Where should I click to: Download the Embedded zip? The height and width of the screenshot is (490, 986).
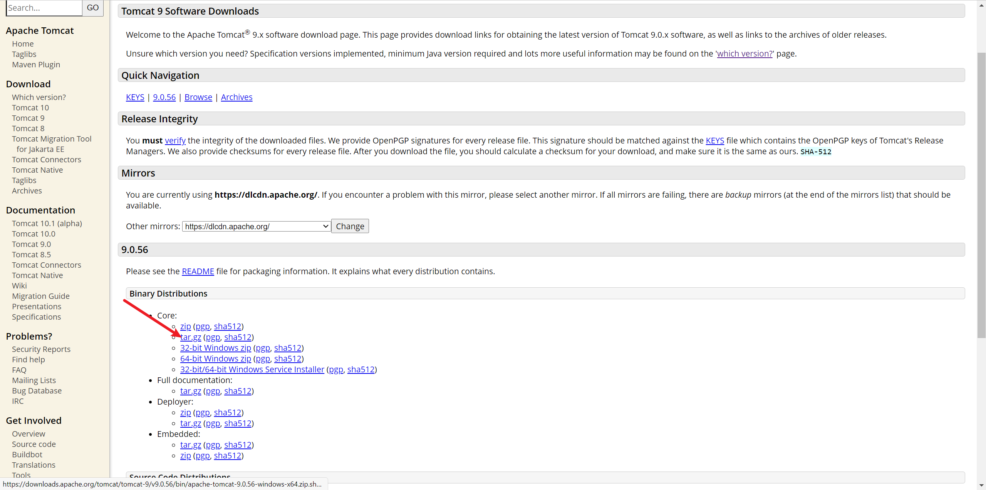pyautogui.click(x=186, y=456)
